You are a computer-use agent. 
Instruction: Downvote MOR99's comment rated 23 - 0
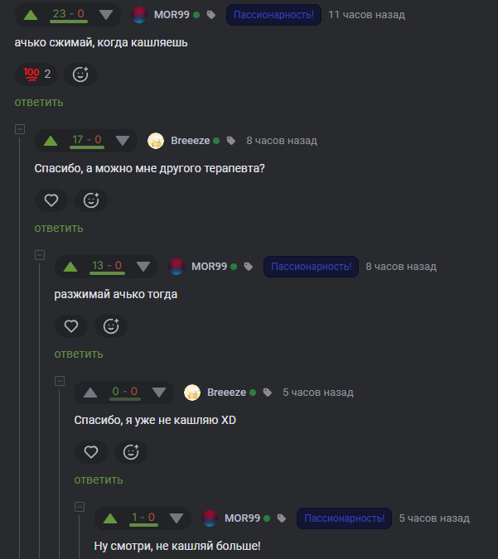106,15
